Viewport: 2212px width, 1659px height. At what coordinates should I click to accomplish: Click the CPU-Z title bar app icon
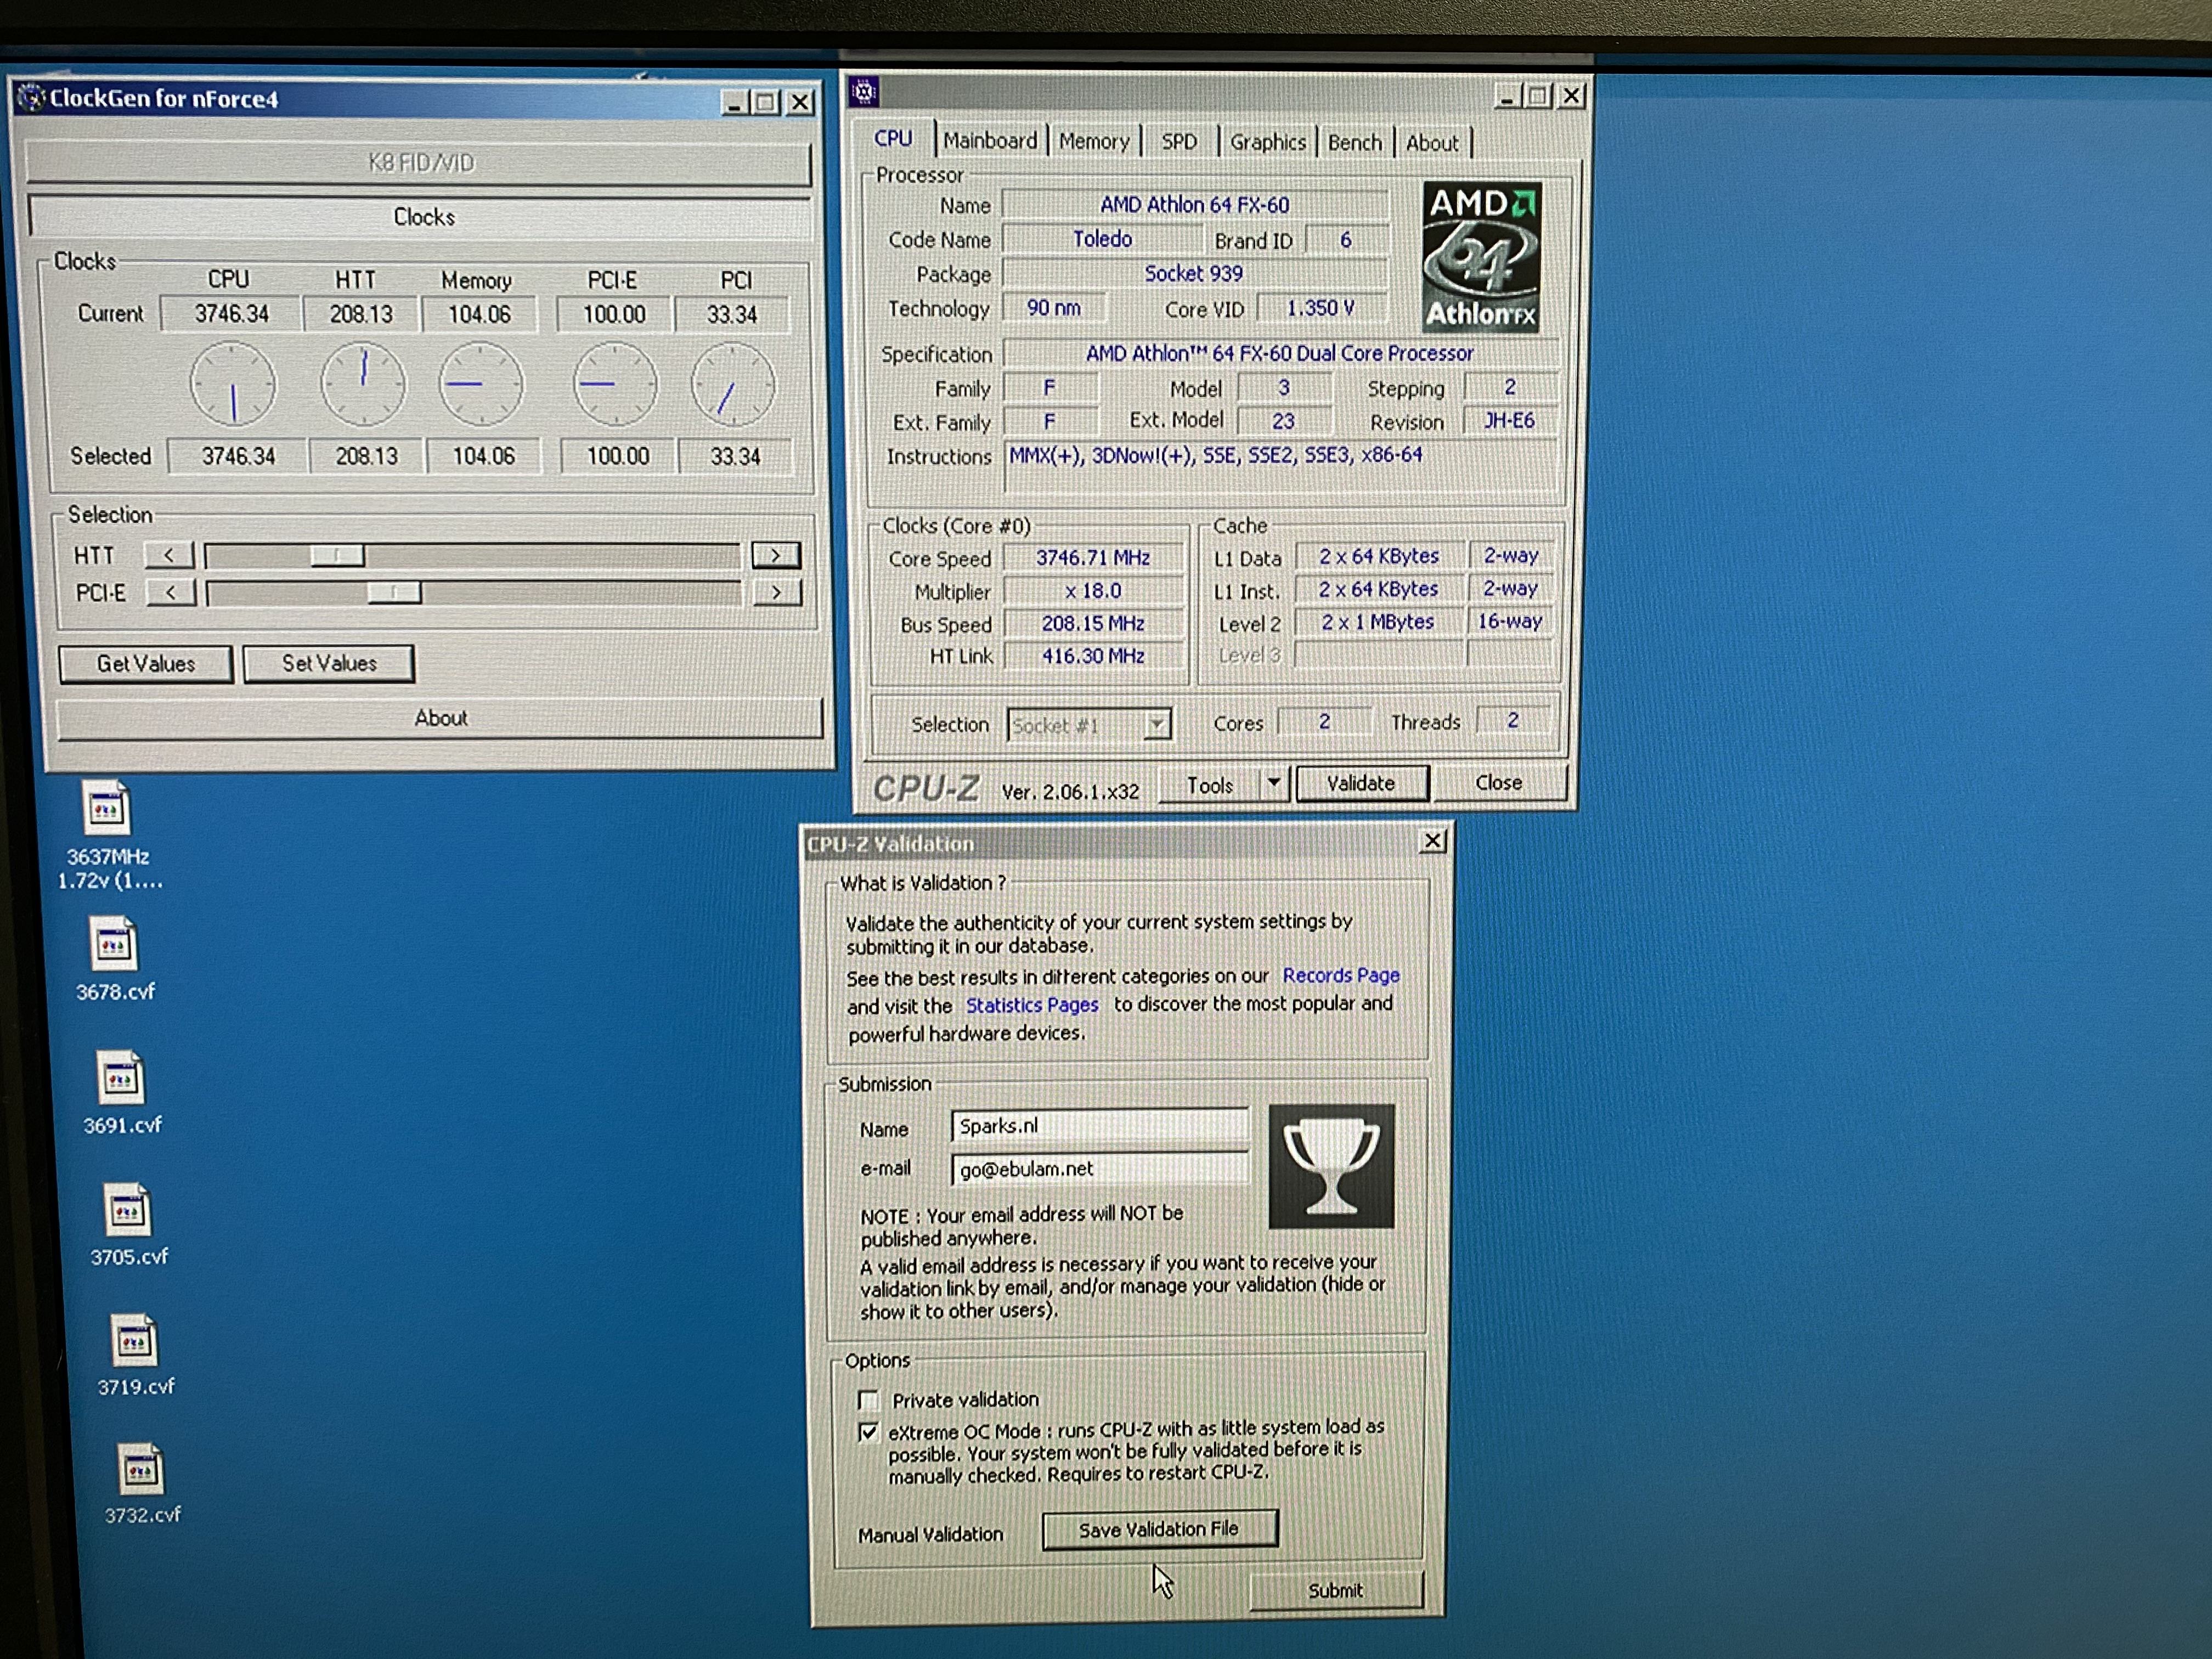pyautogui.click(x=864, y=93)
